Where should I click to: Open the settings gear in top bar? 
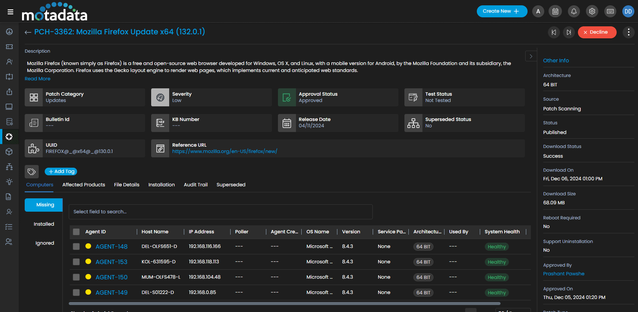[592, 11]
